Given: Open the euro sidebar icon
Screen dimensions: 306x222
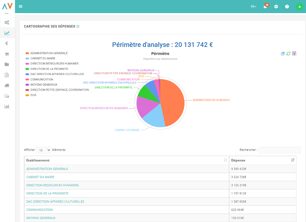Looking at the screenshot, I should (7, 43).
